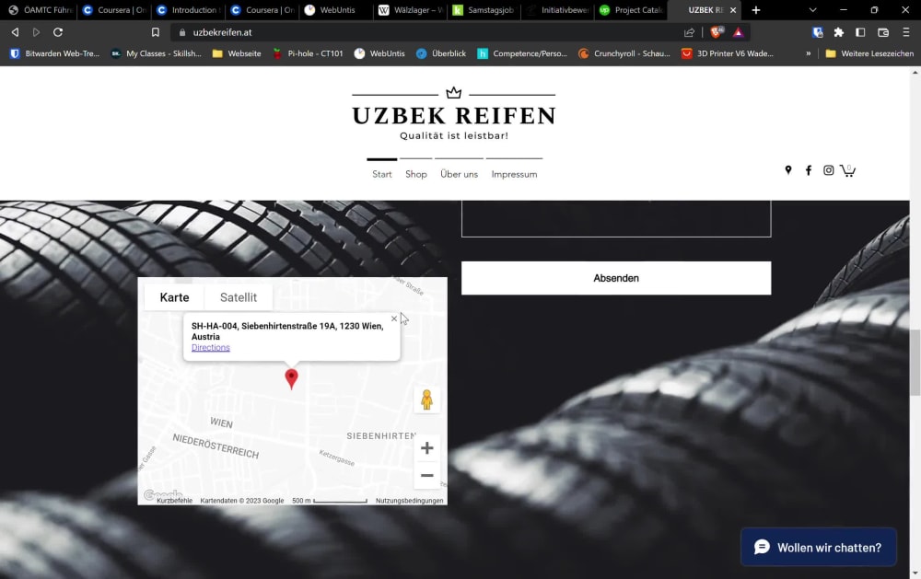Toggle the browser sidebar panel
This screenshot has width=921, height=579.
(860, 32)
